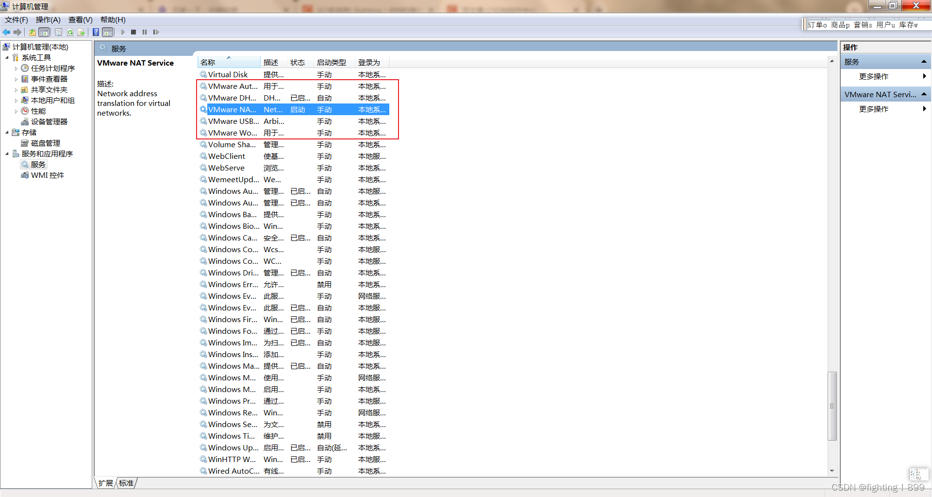Click the Restart service icon

tap(156, 32)
